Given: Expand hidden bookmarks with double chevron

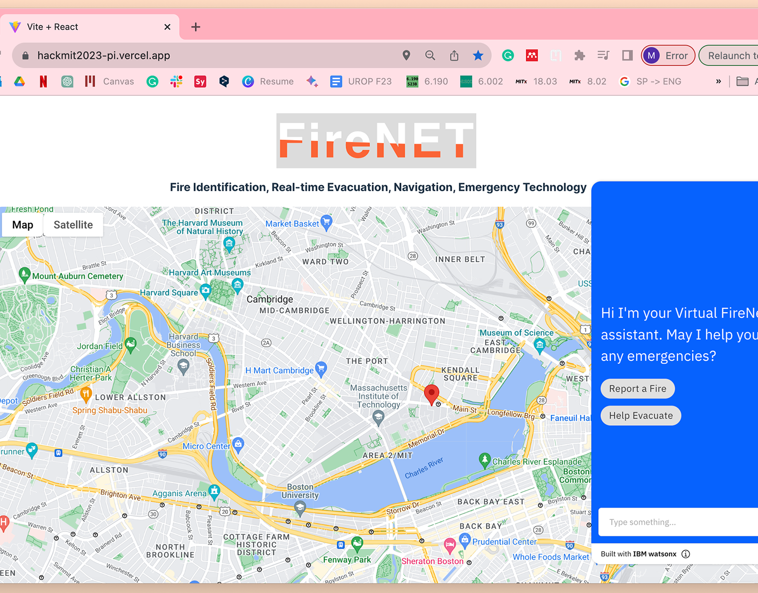Looking at the screenshot, I should pos(718,82).
